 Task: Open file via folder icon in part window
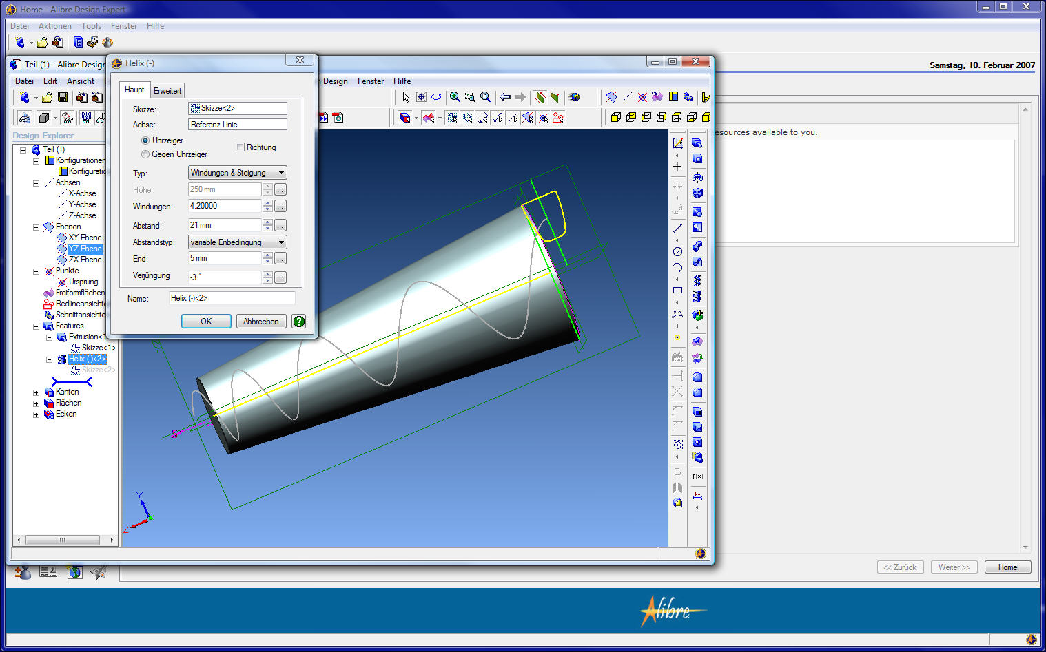(x=47, y=97)
